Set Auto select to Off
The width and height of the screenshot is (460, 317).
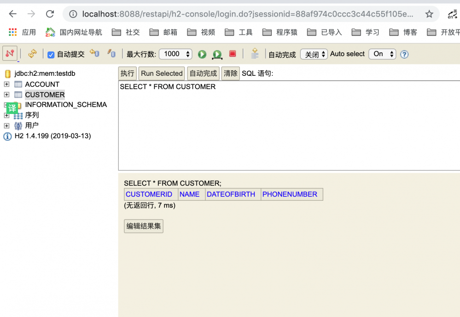click(382, 54)
